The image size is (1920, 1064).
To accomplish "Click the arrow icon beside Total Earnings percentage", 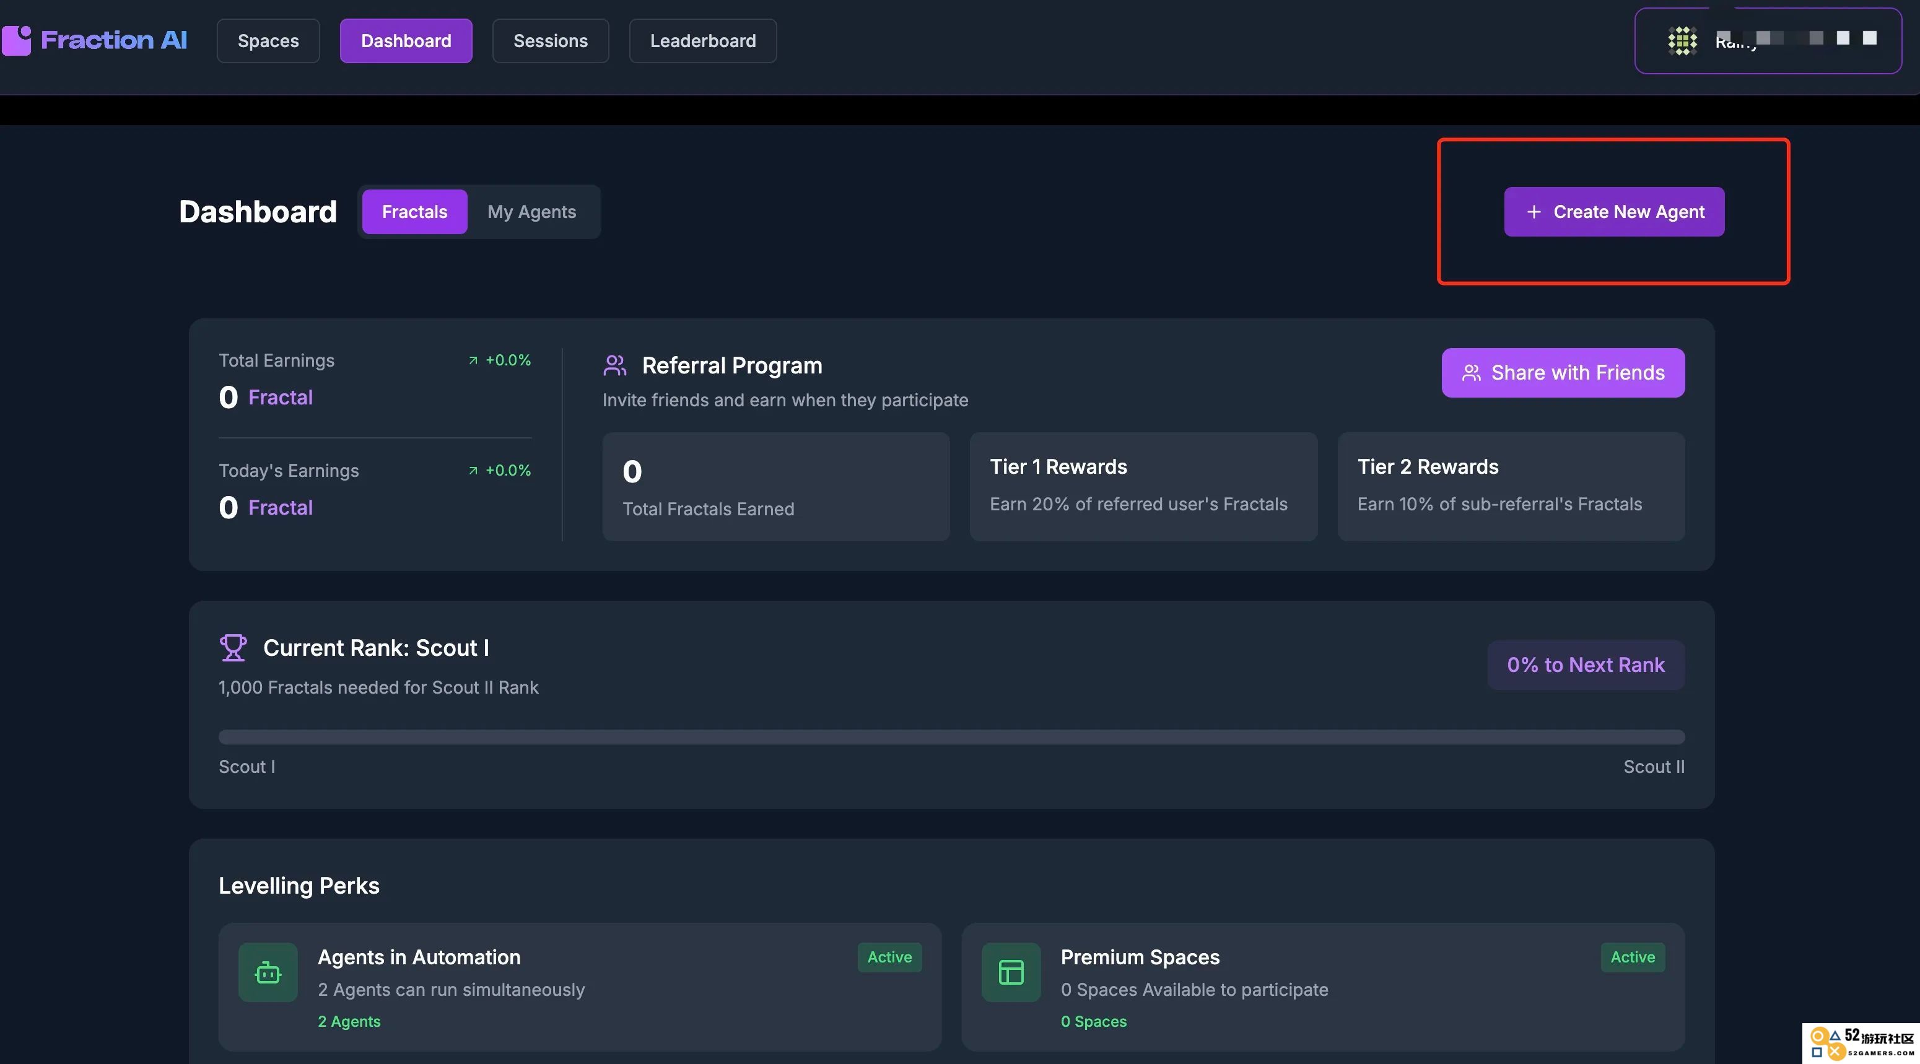I will [473, 360].
